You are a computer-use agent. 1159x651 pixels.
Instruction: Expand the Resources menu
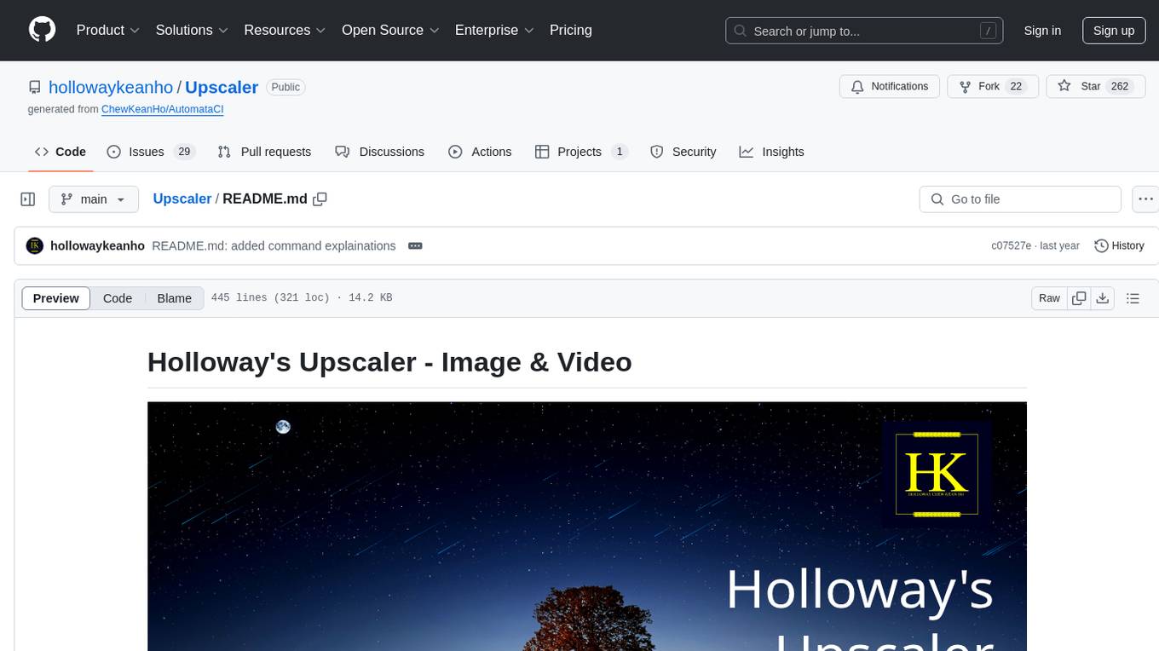click(285, 30)
